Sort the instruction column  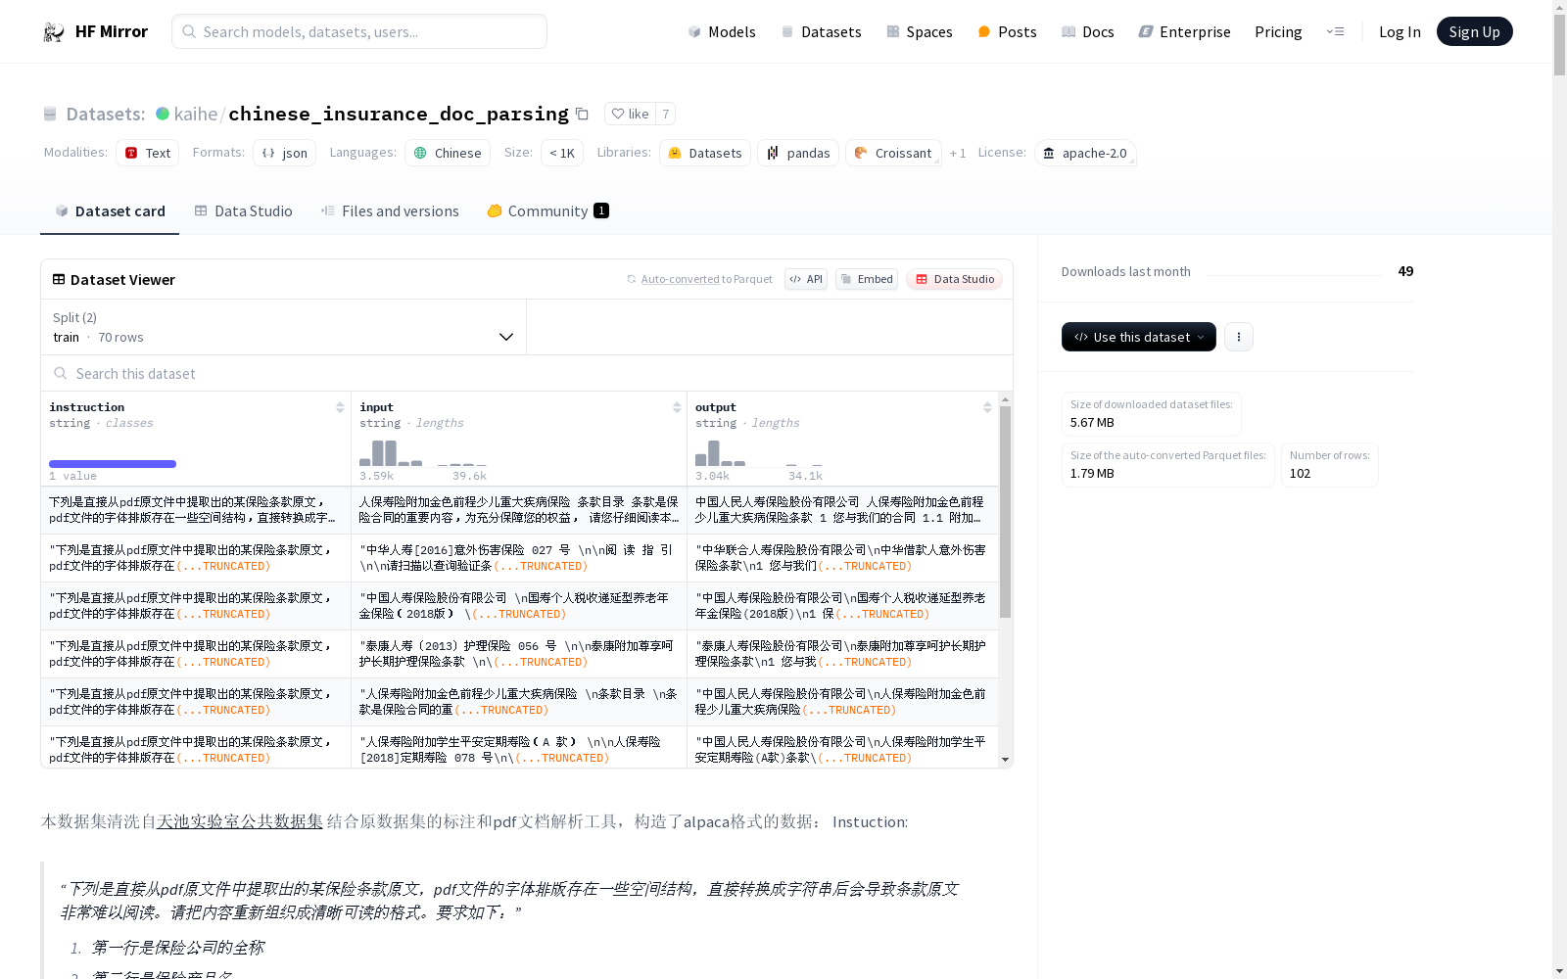coord(340,407)
